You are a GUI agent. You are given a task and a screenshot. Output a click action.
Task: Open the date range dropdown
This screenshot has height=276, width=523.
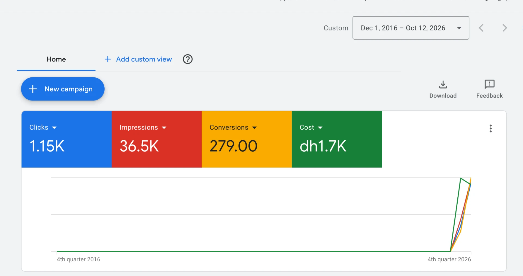[x=411, y=28]
